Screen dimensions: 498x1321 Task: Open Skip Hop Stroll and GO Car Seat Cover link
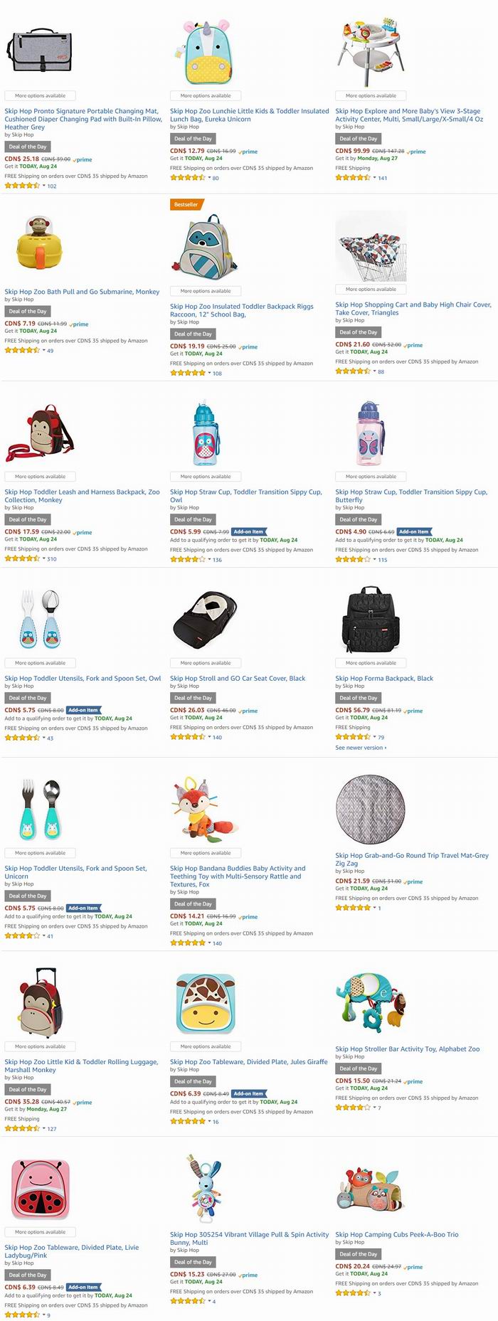[238, 678]
